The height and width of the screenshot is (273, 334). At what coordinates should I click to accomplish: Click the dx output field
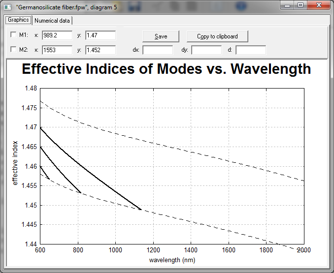[x=158, y=50]
